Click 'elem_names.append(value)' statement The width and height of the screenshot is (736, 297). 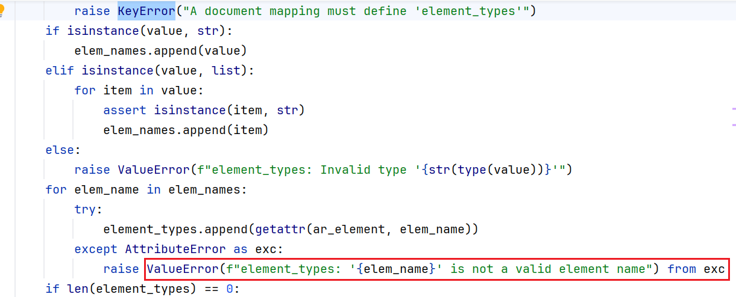click(x=161, y=51)
